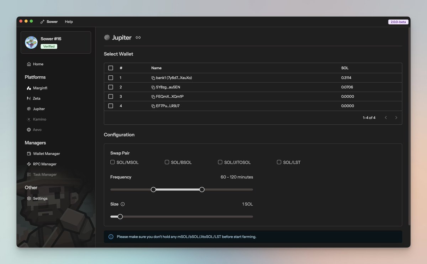The height and width of the screenshot is (264, 427).
Task: Click the # column header
Action: 121,68
